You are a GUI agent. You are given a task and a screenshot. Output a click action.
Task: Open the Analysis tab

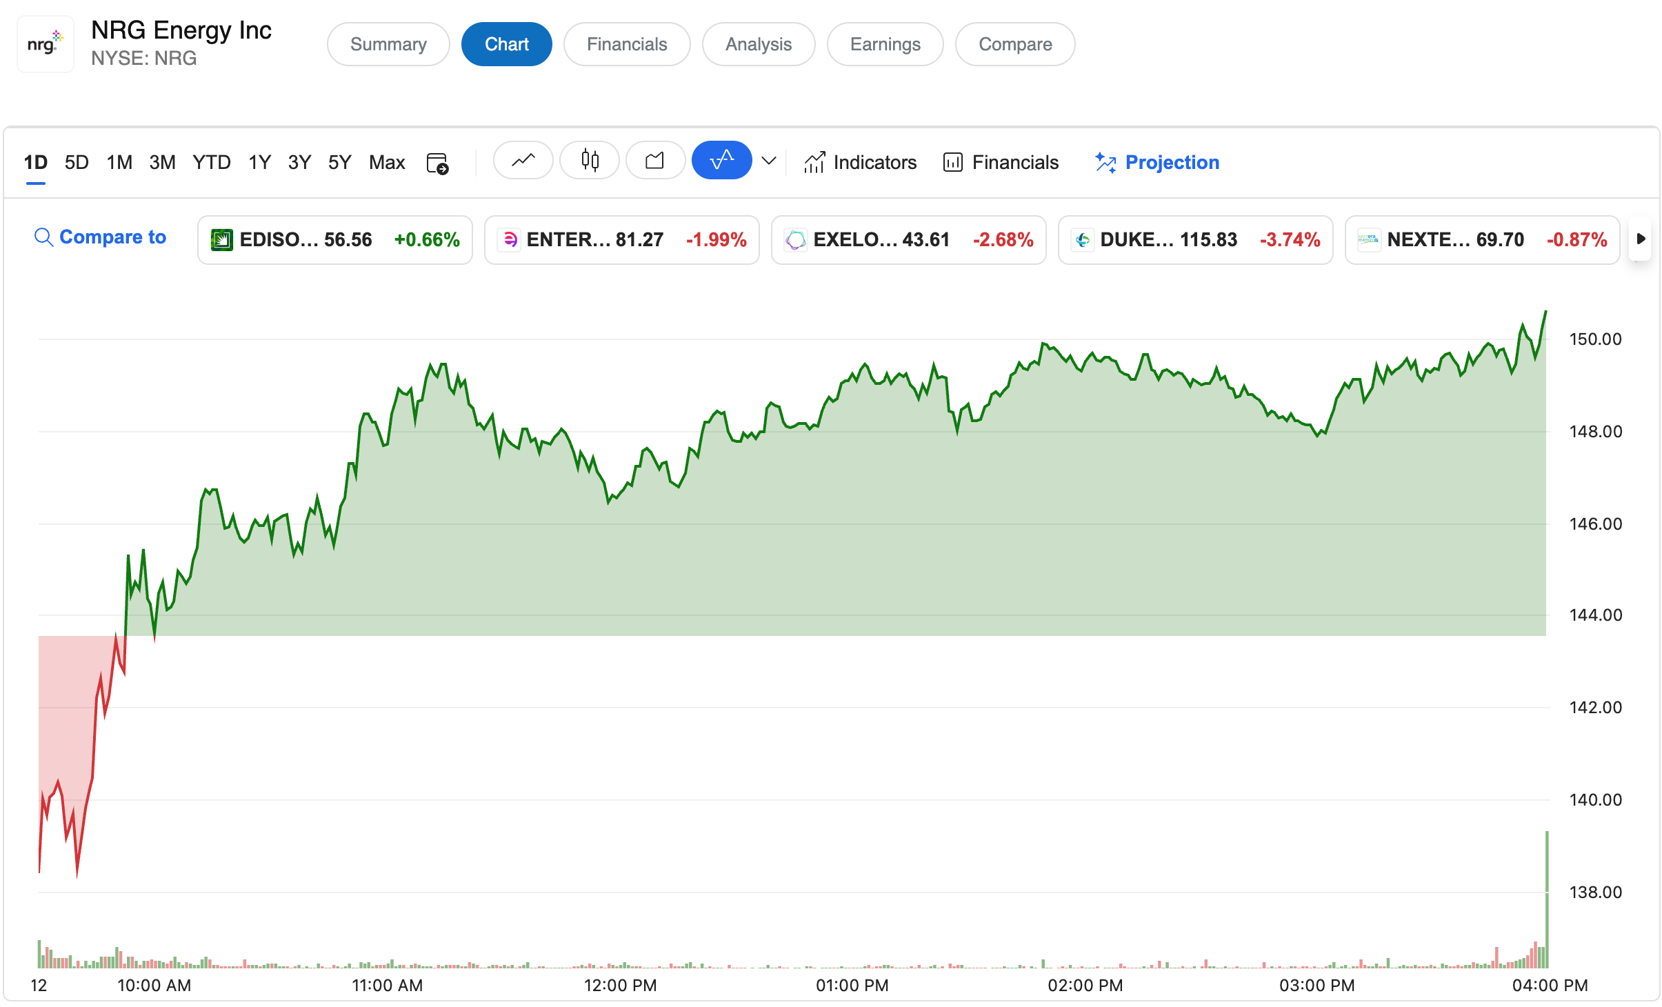pyautogui.click(x=759, y=44)
